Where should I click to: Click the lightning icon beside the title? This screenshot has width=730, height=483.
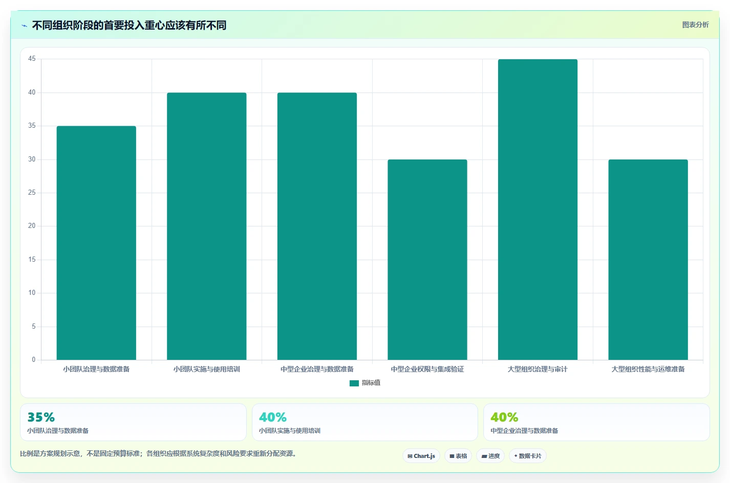pyautogui.click(x=24, y=26)
